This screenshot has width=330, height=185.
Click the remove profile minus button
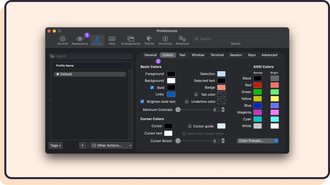(88, 146)
